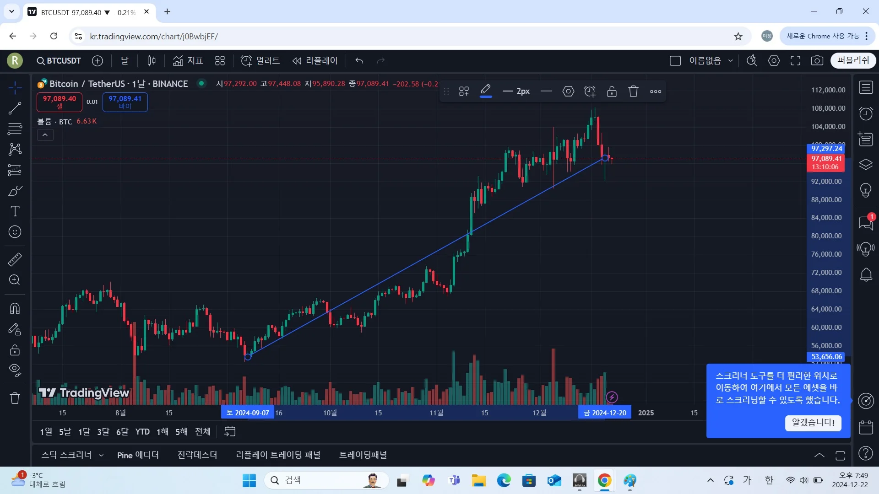This screenshot has height=494, width=879.
Task: Click the 퍼블리쉬 publish button
Action: click(853, 60)
